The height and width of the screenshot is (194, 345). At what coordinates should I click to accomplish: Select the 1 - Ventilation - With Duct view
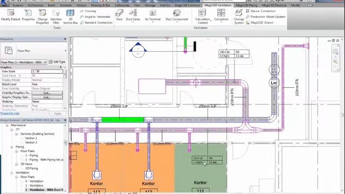(44, 190)
